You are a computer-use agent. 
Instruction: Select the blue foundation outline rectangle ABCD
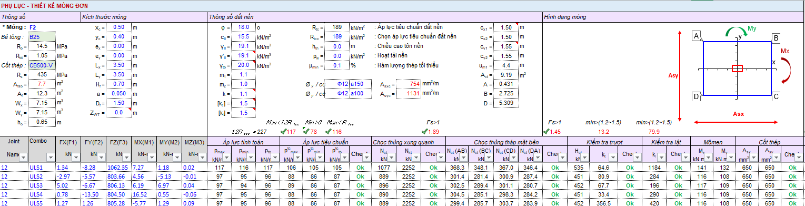[x=738, y=68]
